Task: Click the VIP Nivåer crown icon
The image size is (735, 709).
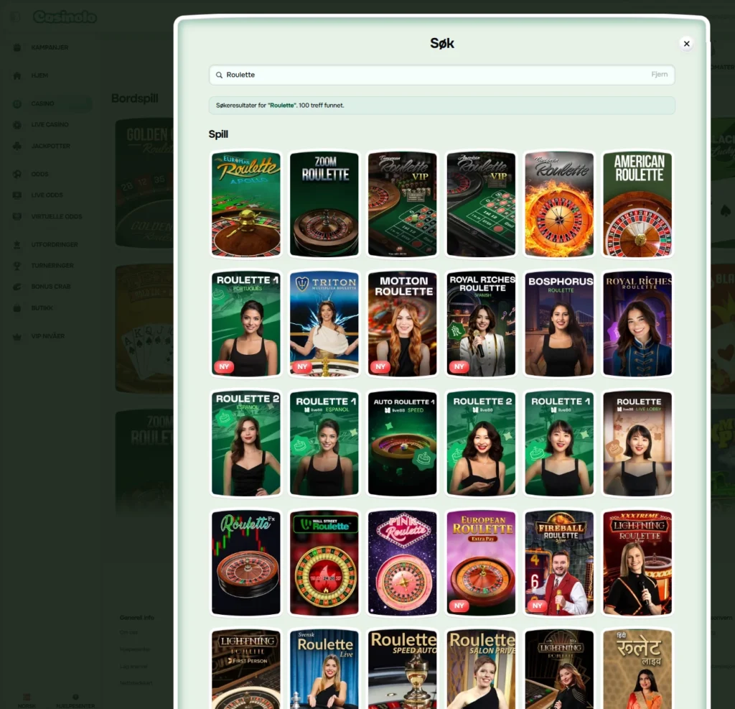Action: [17, 336]
